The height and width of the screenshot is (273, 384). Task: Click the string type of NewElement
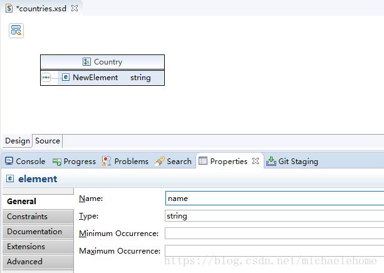coord(140,78)
